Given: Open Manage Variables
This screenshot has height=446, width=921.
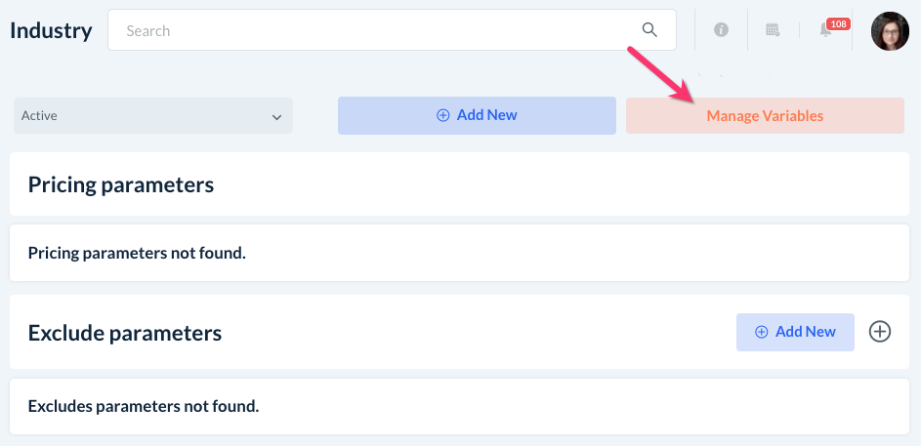Looking at the screenshot, I should (765, 115).
